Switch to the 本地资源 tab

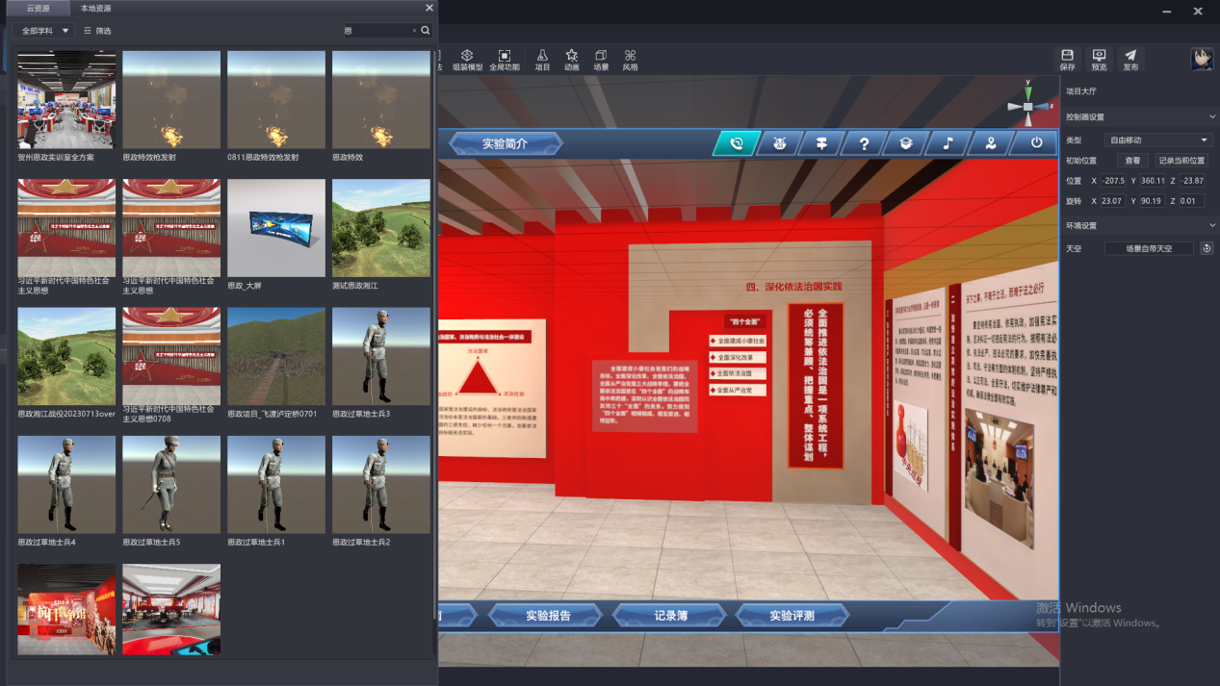pyautogui.click(x=95, y=8)
